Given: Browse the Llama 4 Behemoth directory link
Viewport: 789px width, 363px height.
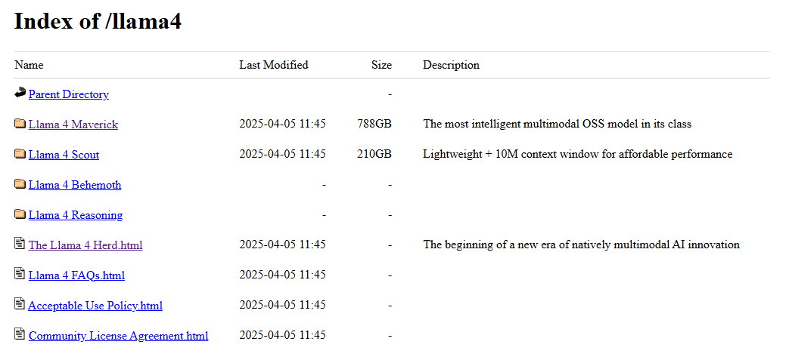Looking at the screenshot, I should (x=75, y=185).
